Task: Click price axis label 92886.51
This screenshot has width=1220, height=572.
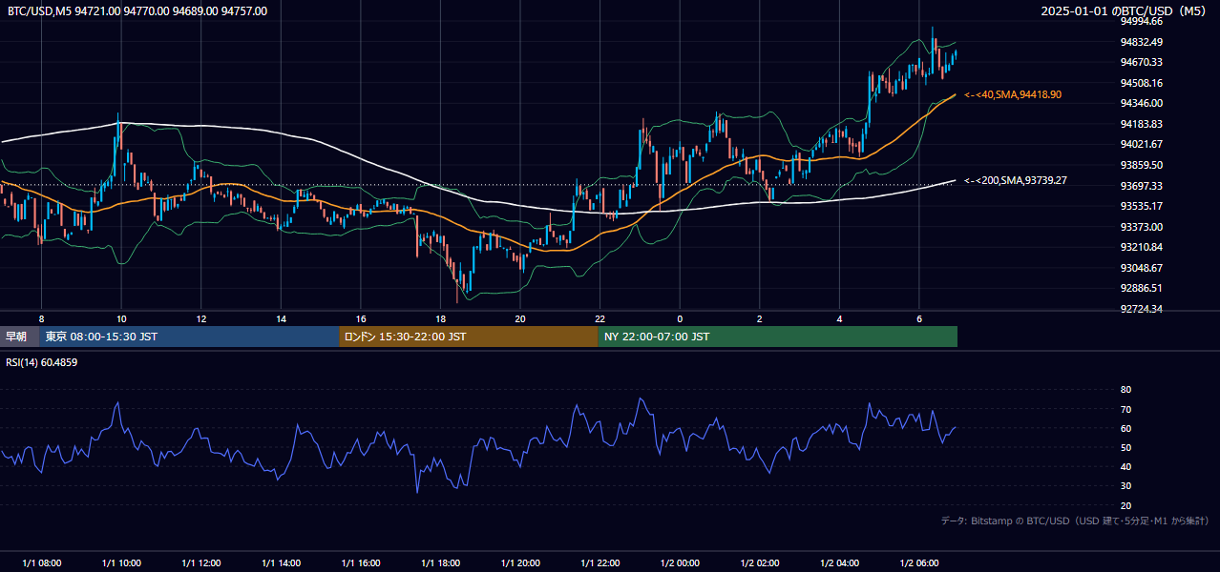Action: 1142,288
